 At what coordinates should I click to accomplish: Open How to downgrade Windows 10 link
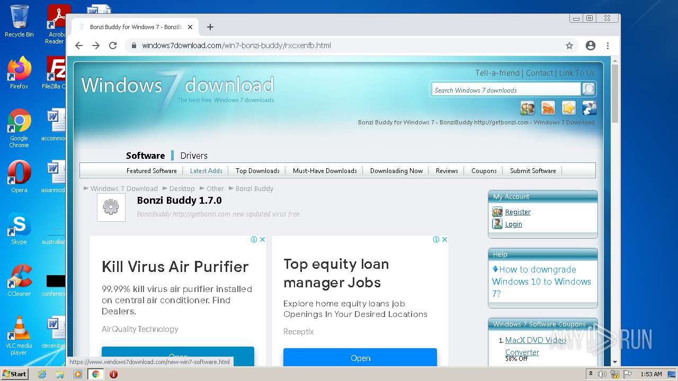tap(541, 282)
